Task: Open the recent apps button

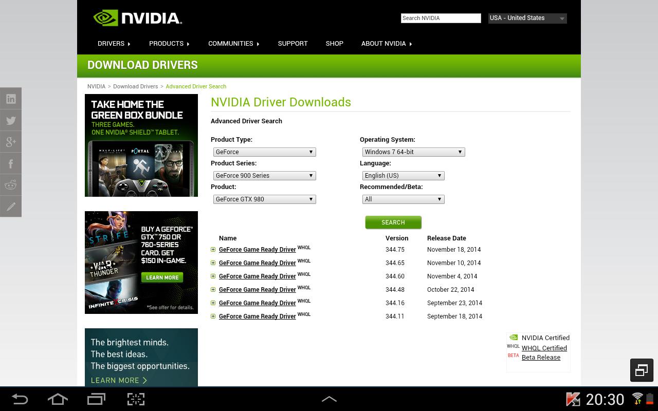Action: [96, 399]
